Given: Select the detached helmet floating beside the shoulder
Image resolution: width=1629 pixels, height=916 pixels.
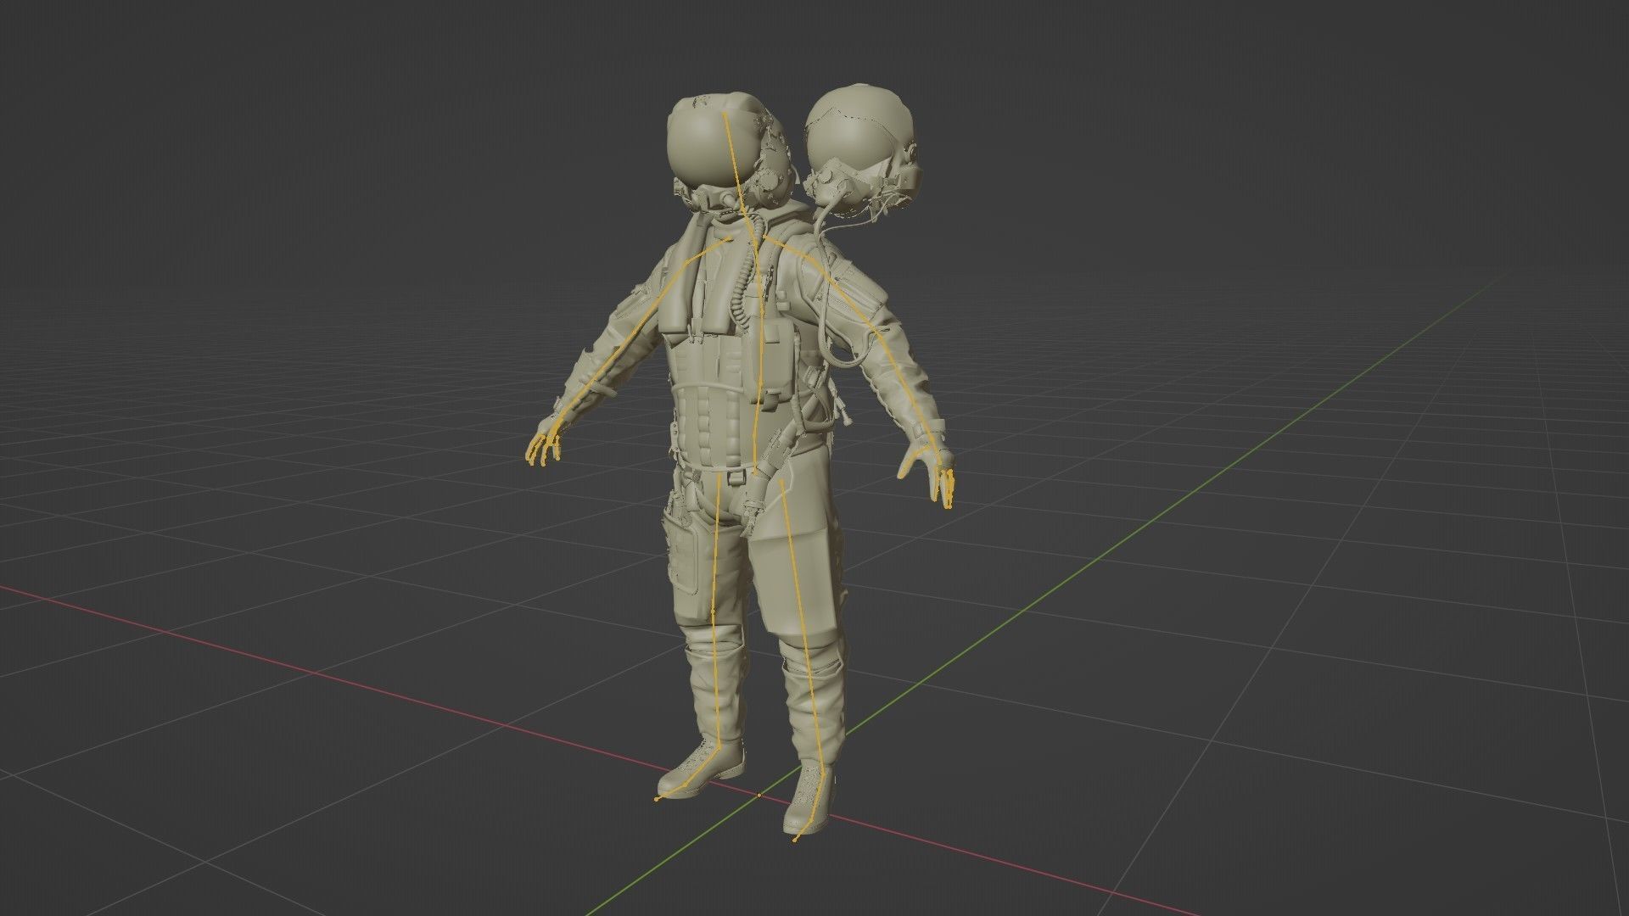Looking at the screenshot, I should (862, 153).
